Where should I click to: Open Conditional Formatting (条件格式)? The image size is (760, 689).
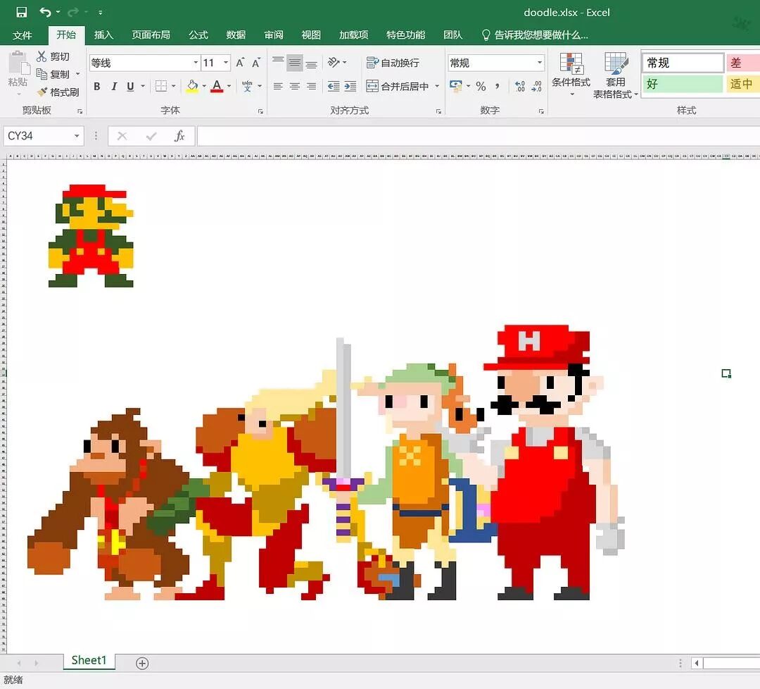click(x=571, y=74)
